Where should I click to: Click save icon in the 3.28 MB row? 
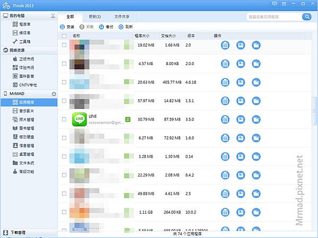241,157
